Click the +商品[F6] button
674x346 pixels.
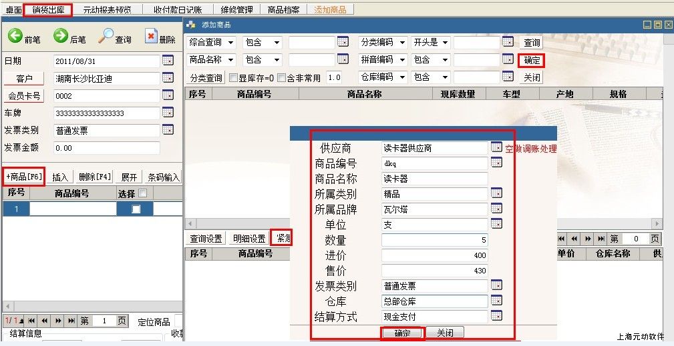click(x=24, y=177)
